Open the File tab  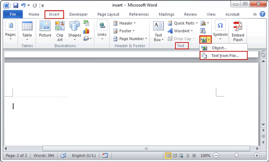(x=13, y=14)
